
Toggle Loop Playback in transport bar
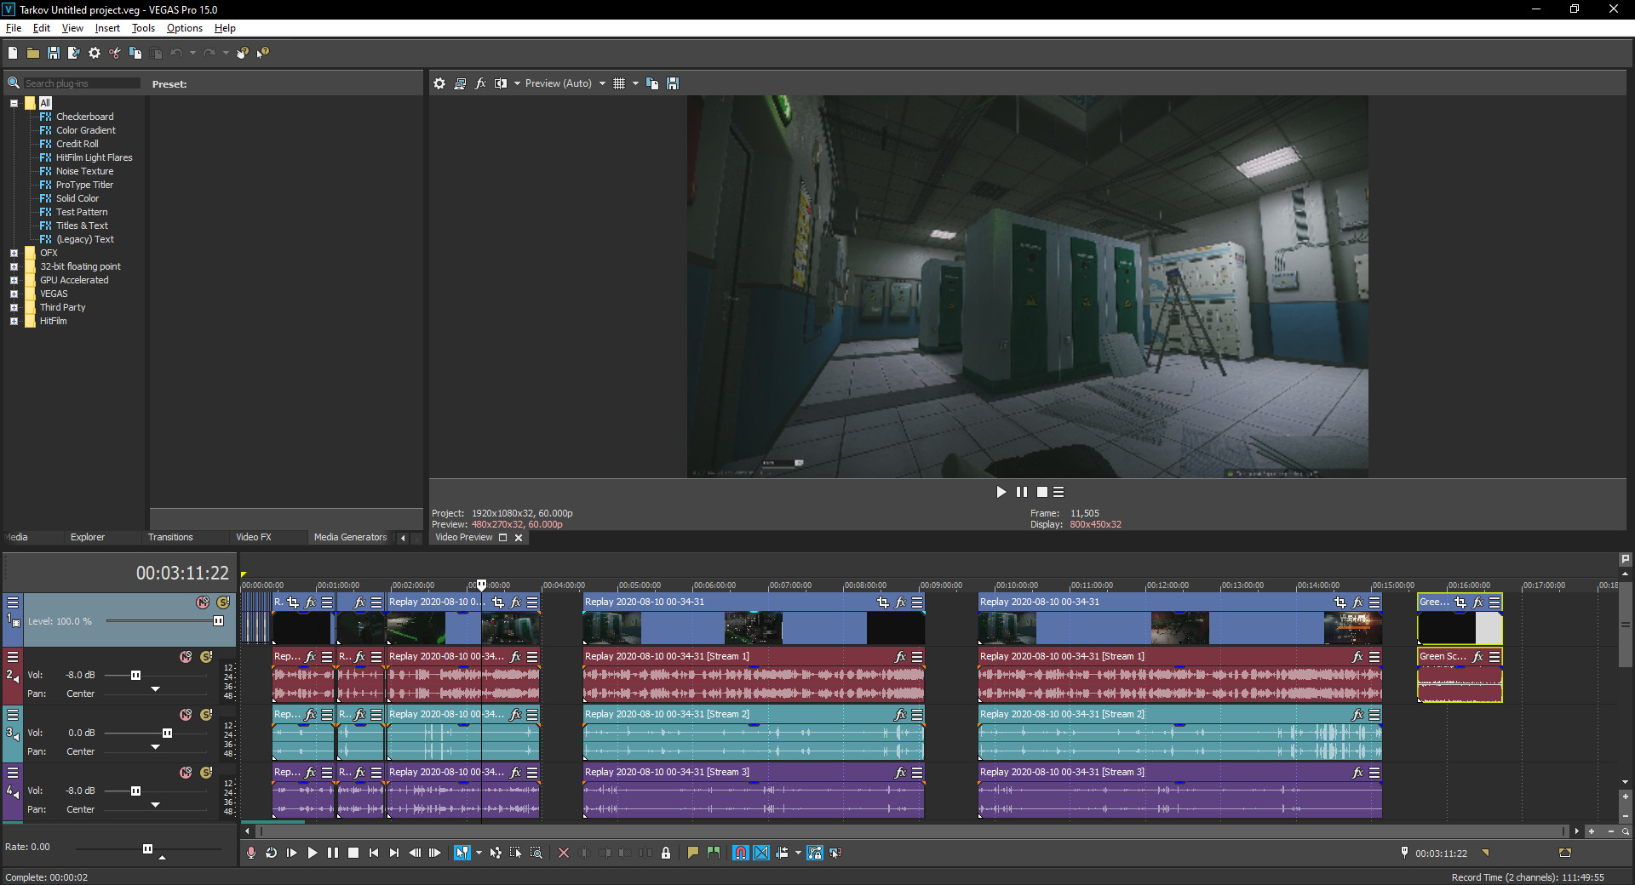click(272, 853)
